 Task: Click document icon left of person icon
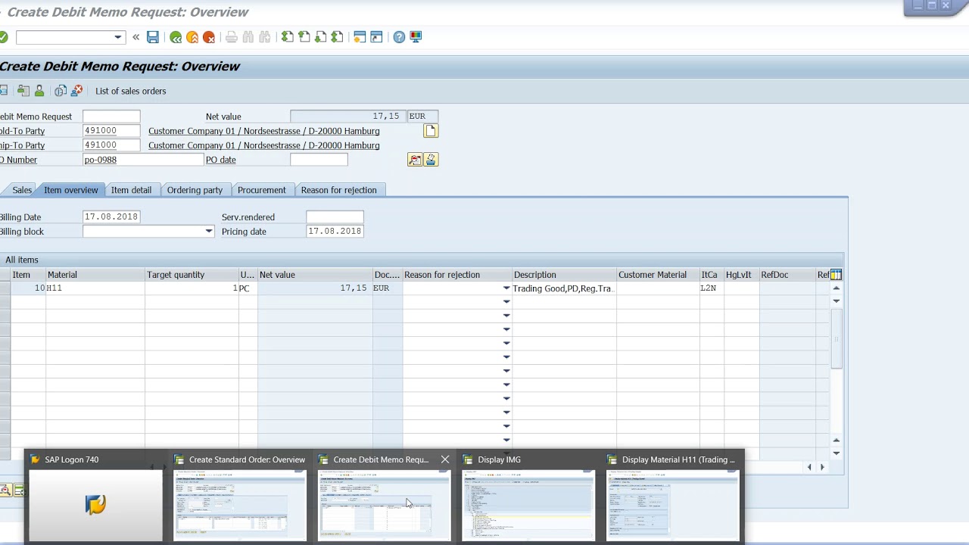click(23, 91)
